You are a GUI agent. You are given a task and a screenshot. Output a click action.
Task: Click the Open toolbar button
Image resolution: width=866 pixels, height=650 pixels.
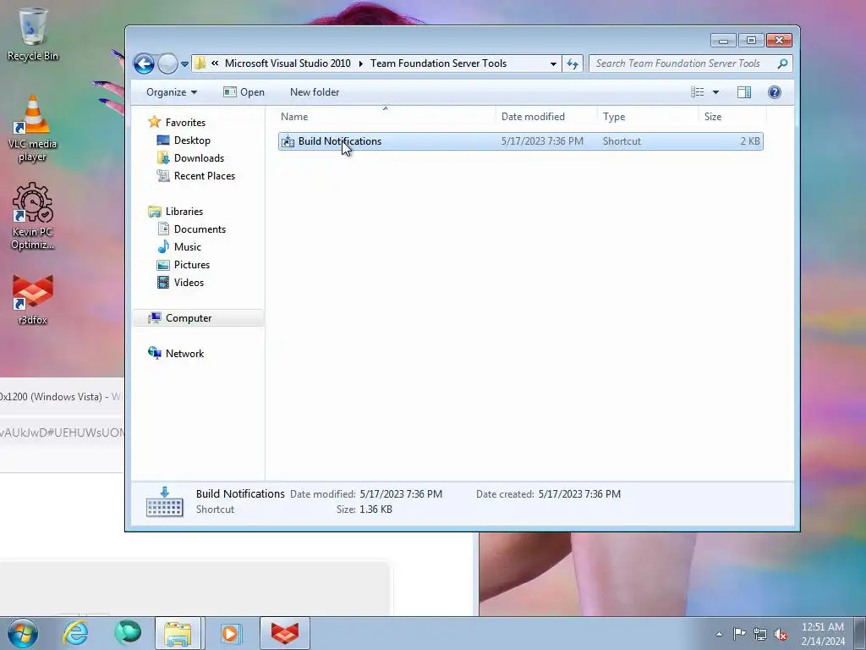(244, 92)
